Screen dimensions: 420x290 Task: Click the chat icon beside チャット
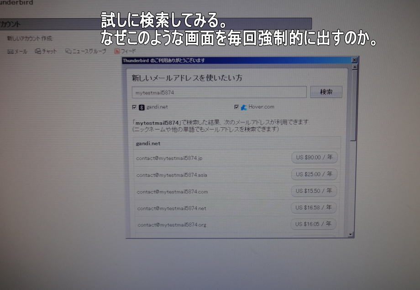38,52
